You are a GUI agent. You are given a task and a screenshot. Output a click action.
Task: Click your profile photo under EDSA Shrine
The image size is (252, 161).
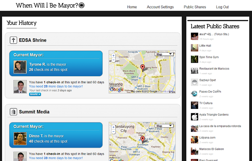[20, 87]
